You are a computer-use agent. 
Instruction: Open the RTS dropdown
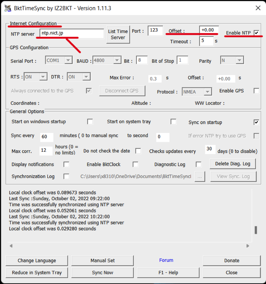point(43,77)
